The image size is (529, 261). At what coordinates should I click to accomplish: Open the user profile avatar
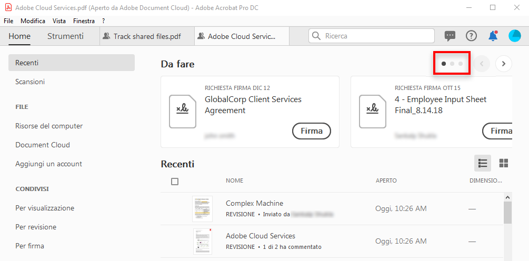[x=514, y=36]
